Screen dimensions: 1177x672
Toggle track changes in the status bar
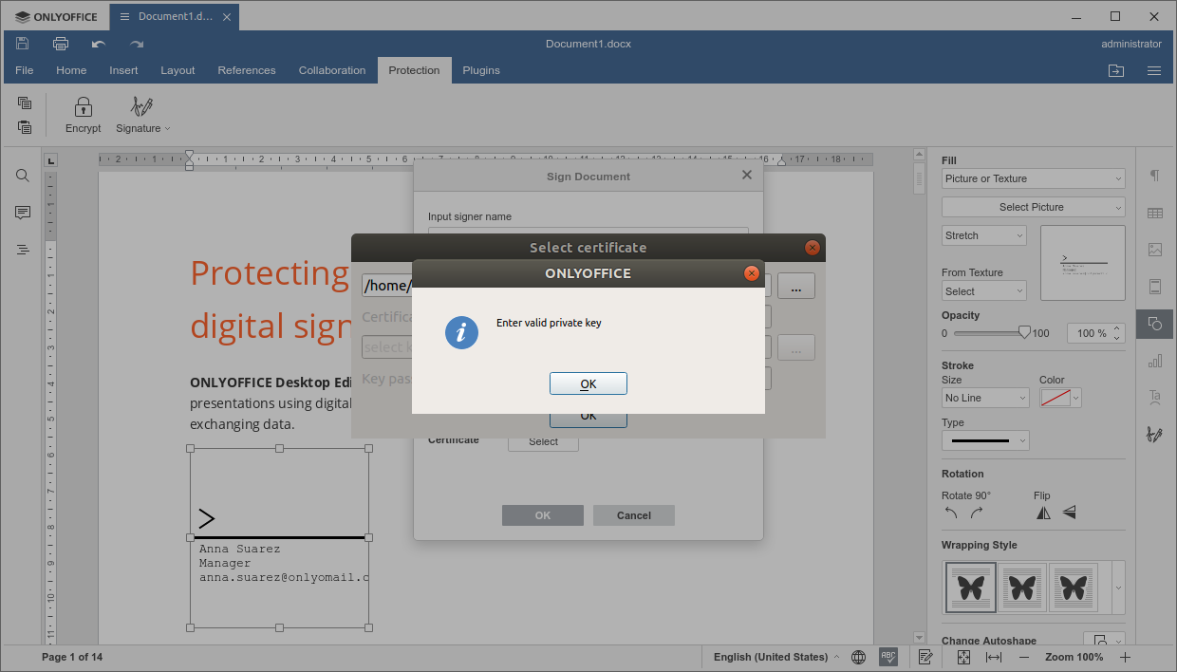925,657
